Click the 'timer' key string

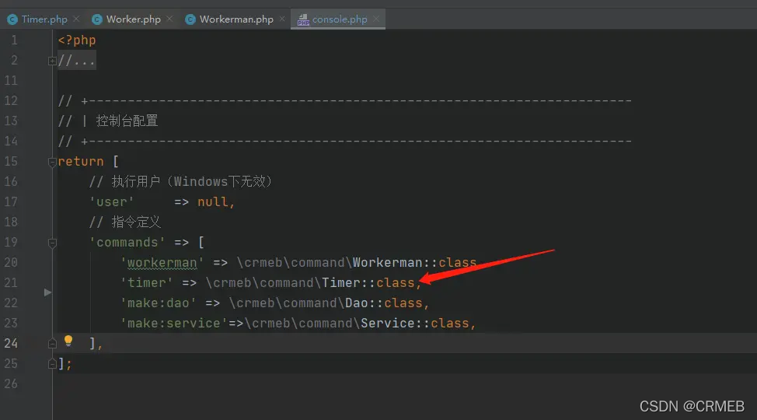click(147, 283)
